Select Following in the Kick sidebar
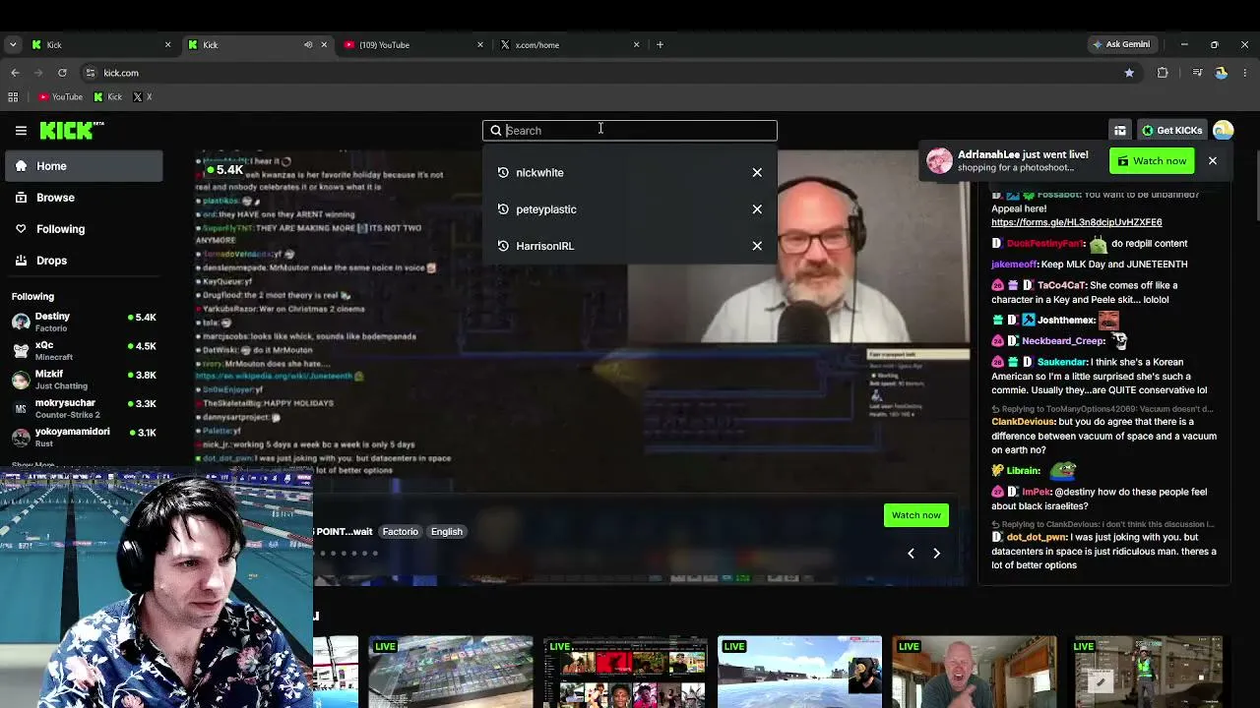This screenshot has height=708, width=1260. (x=84, y=229)
